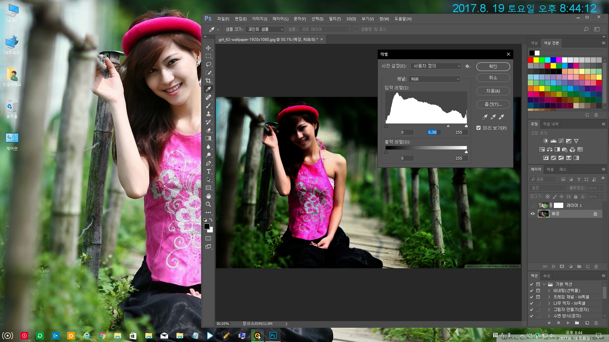Select the Brush tool
Viewport: 609px width, 342px height.
point(208,105)
